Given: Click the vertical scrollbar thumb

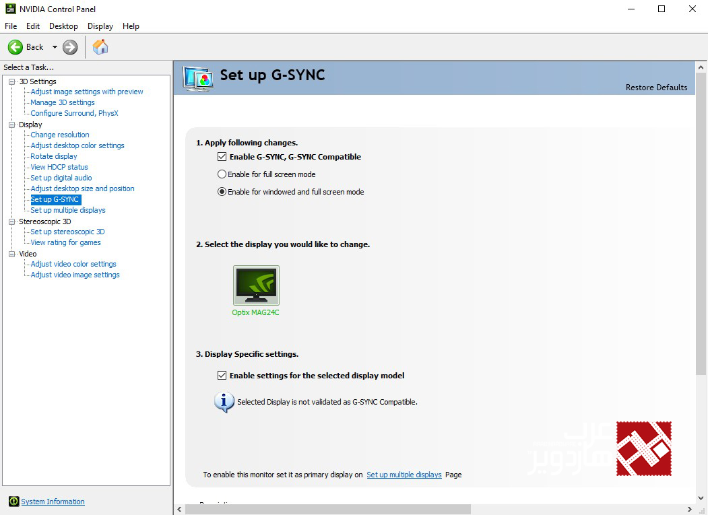Looking at the screenshot, I should (701, 224).
